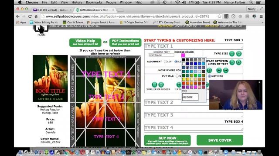Pick the white color swatch
279x156 pixels.
point(184,64)
